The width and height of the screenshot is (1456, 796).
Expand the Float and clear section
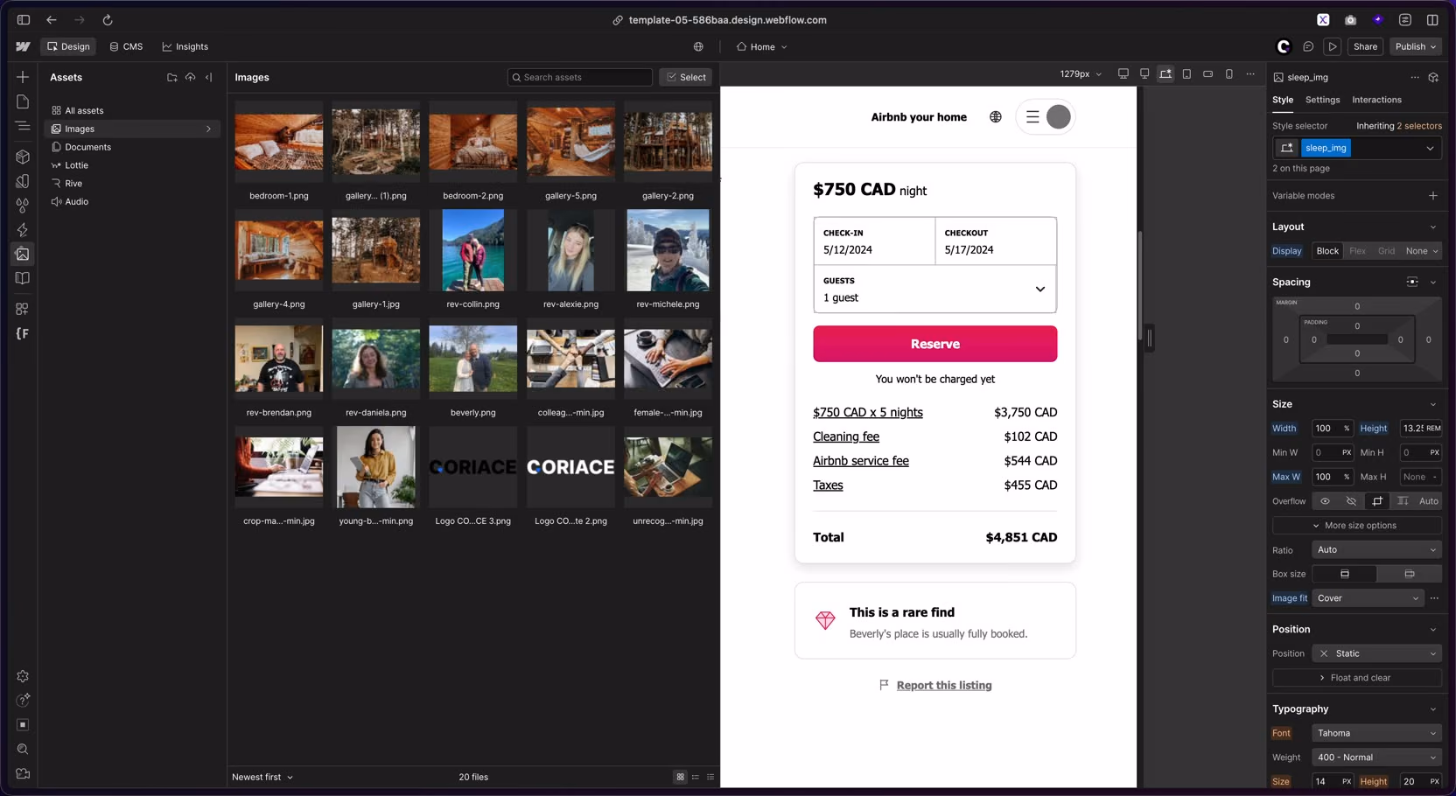point(1356,678)
